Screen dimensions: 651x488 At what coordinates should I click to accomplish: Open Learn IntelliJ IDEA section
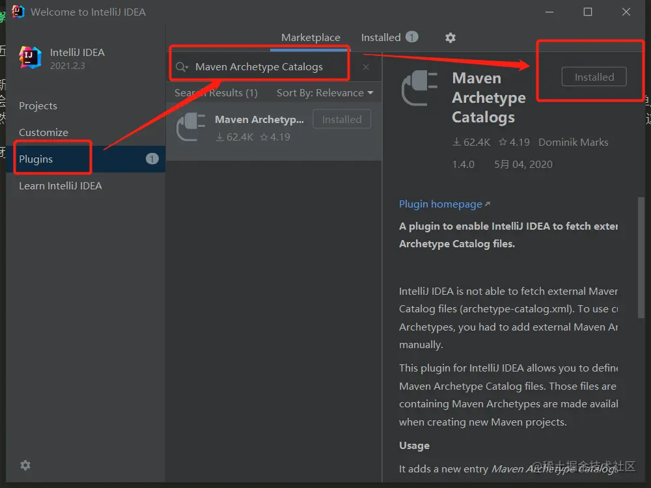(60, 186)
